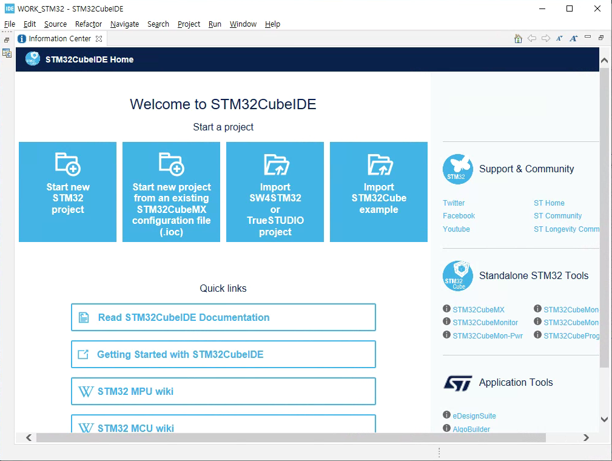
Task: Open the Facebook link
Action: (x=459, y=216)
